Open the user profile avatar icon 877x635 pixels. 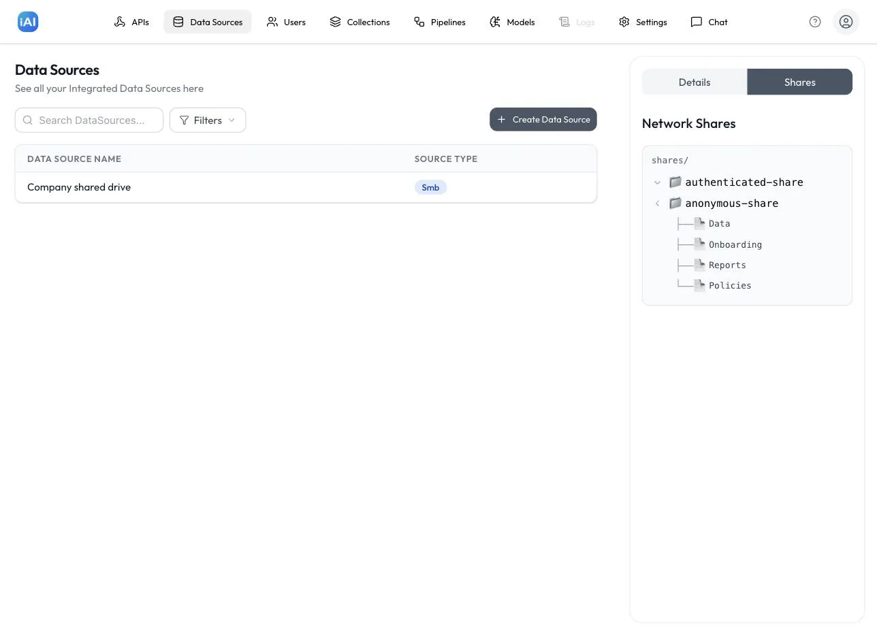pos(846,22)
